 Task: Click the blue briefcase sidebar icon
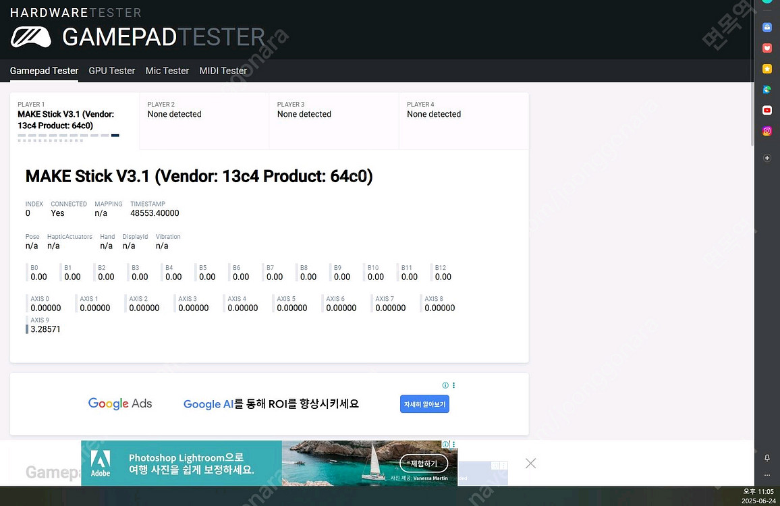[x=767, y=28]
